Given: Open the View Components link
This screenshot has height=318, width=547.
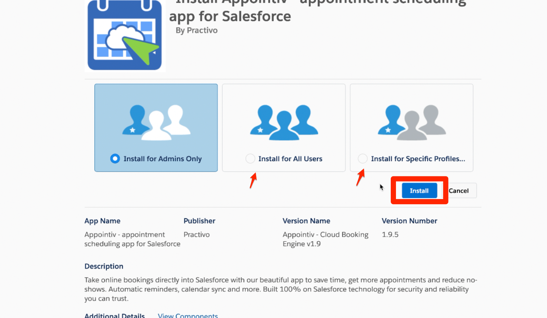Looking at the screenshot, I should [x=188, y=315].
